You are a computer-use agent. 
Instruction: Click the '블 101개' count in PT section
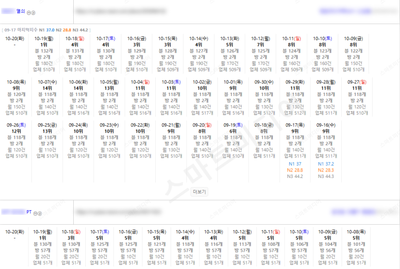coord(356,244)
